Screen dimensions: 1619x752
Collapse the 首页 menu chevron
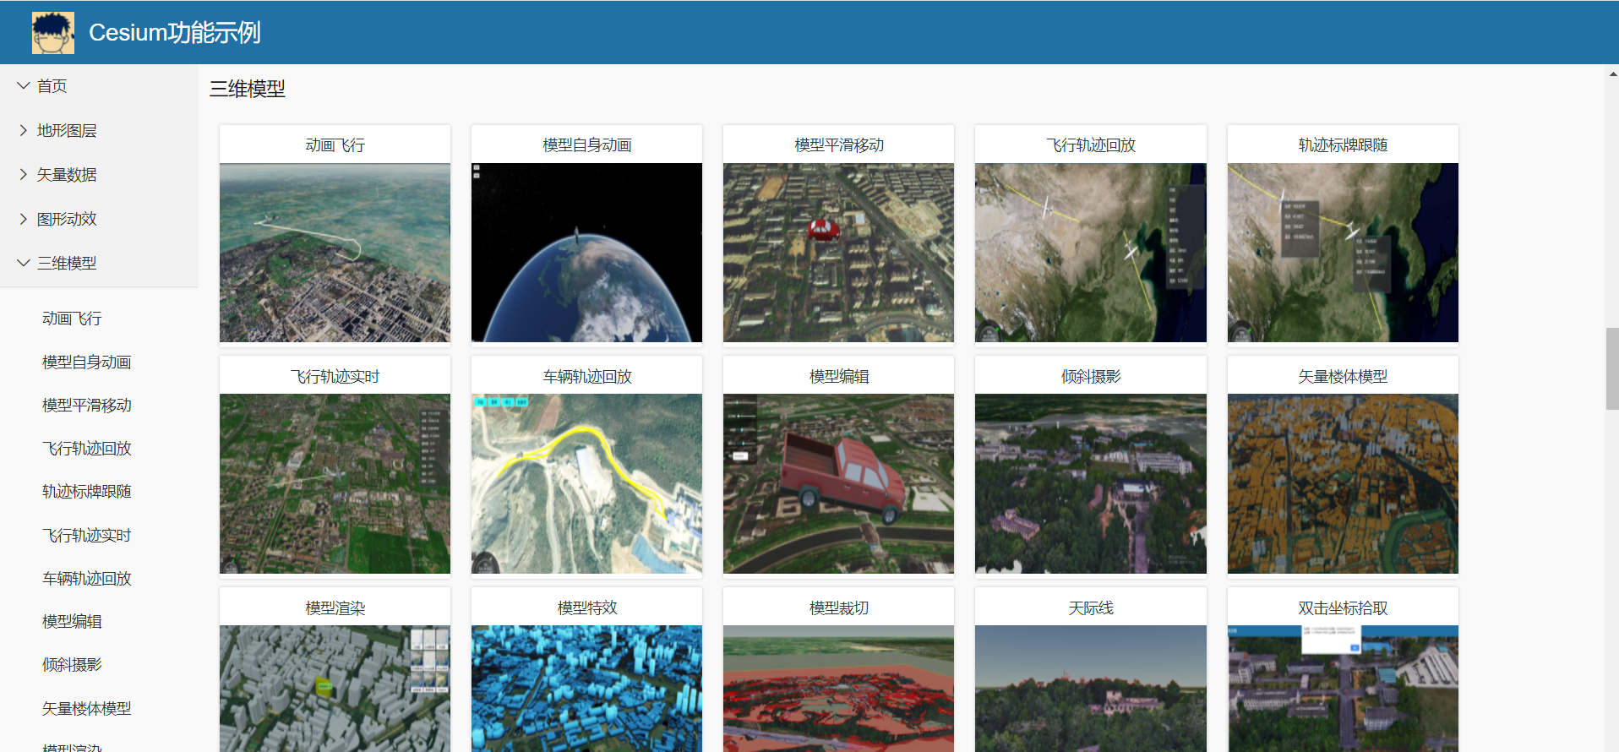[24, 86]
